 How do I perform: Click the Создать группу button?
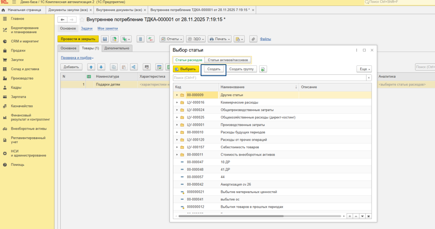pyautogui.click(x=241, y=69)
